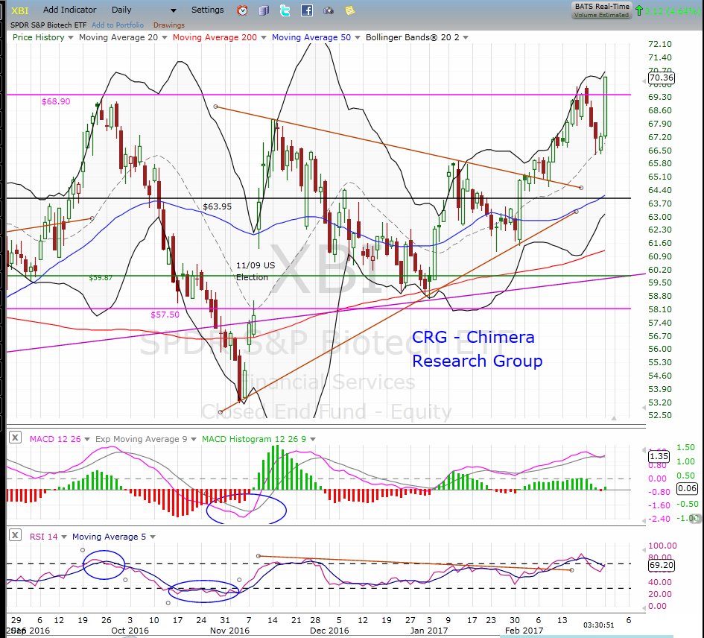Viewport: 704px width, 638px height.
Task: Take a chart snapshot with camera icon
Action: coord(329,10)
